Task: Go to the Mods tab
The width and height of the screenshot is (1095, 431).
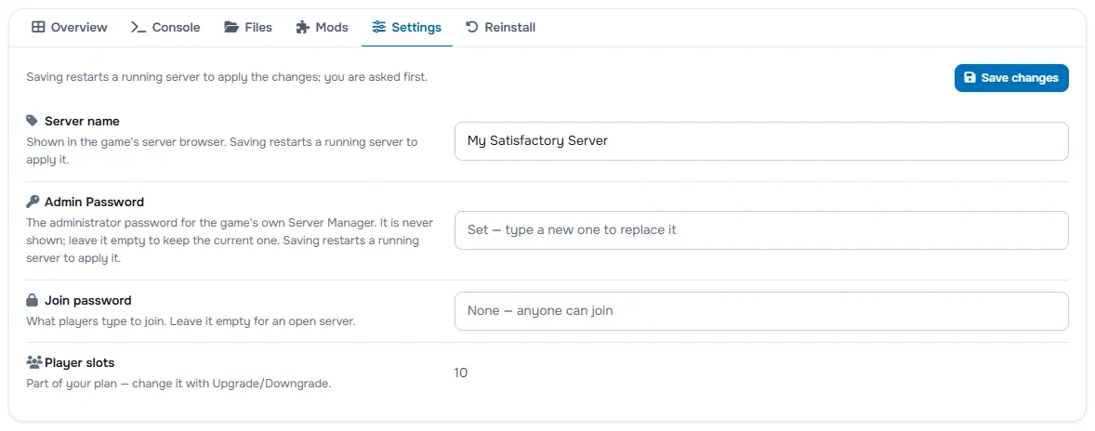Action: click(x=322, y=28)
